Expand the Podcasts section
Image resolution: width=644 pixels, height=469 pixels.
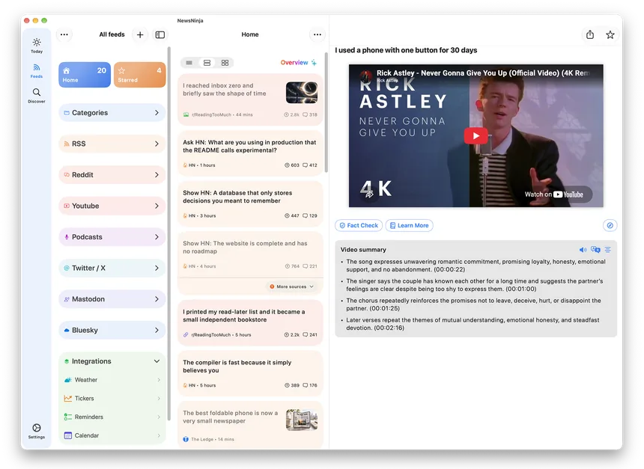[x=112, y=237]
